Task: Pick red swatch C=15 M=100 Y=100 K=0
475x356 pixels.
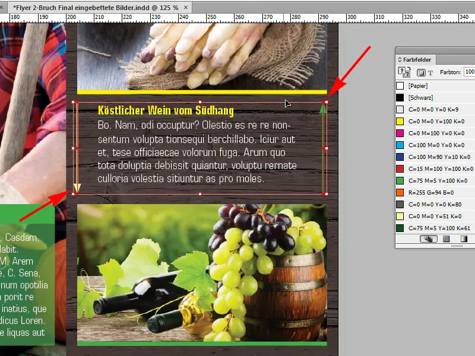Action: 435,169
